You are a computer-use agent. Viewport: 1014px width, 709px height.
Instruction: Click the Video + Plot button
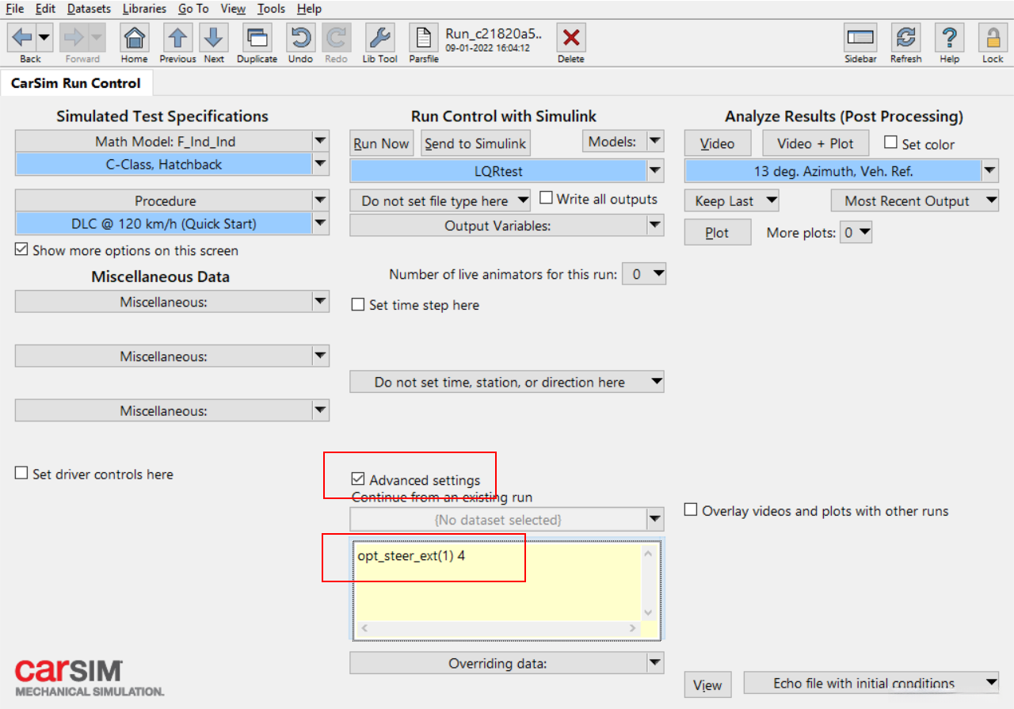click(816, 143)
